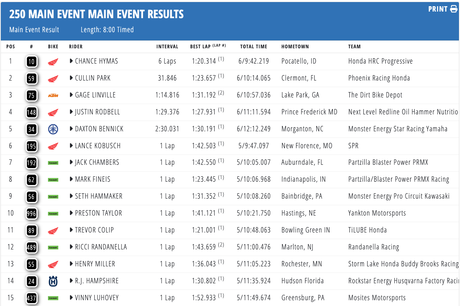Click the Hometown column header
The height and width of the screenshot is (306, 461).
pos(295,47)
